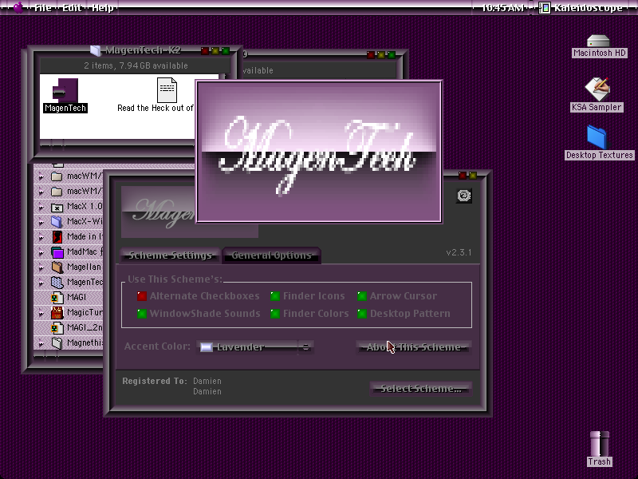
Task: Click the Magnethi folder icon
Action: [x=57, y=343]
